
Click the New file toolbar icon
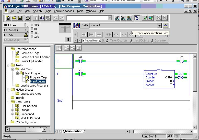coord(8,18)
